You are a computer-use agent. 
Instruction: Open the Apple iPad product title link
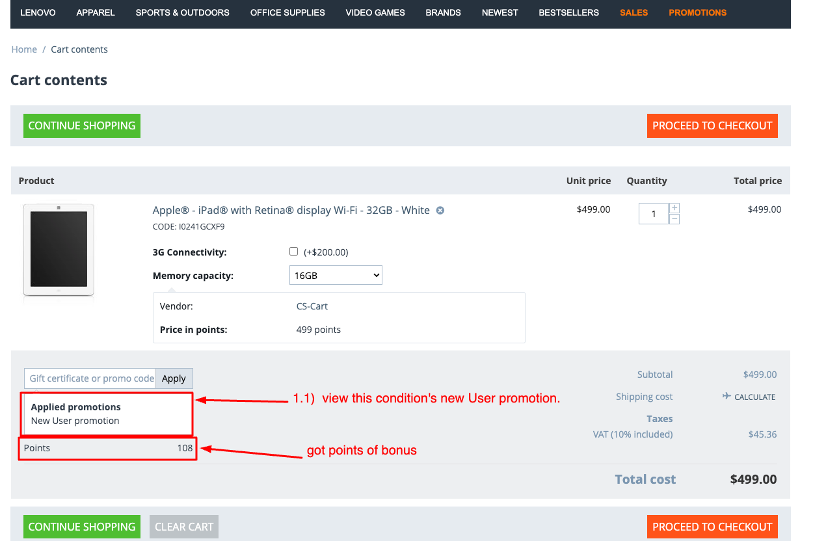click(291, 210)
